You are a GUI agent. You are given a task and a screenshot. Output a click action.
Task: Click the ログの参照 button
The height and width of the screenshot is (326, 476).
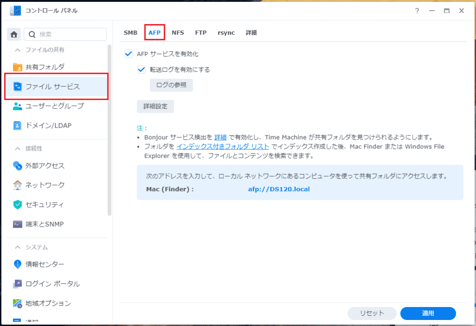[171, 85]
